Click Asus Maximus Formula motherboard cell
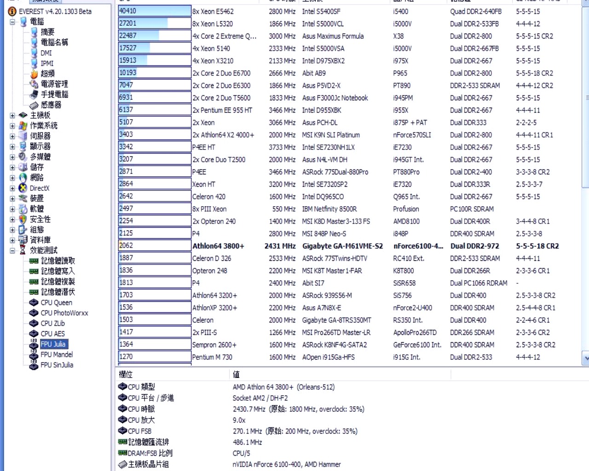589x471 pixels. 333,36
